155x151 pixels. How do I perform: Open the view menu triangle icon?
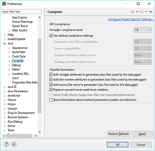[x=151, y=12]
